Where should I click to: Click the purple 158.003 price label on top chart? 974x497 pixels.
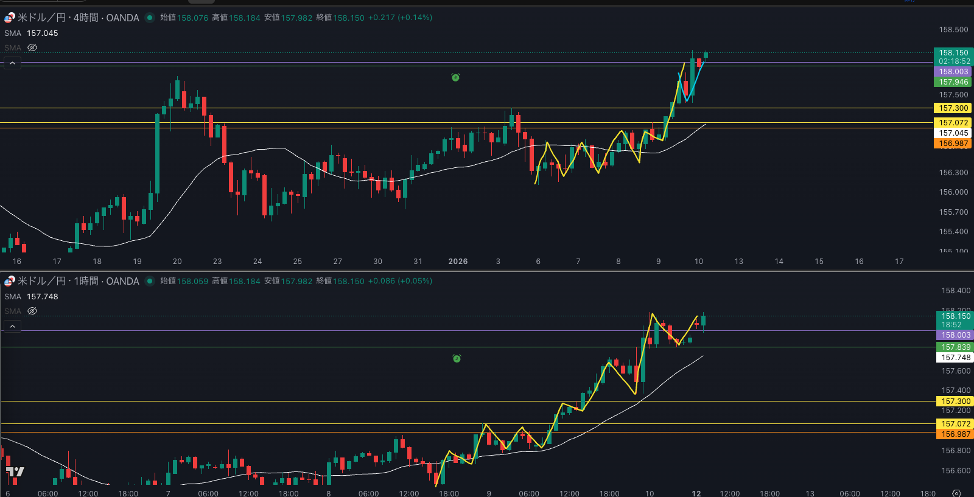[953, 72]
